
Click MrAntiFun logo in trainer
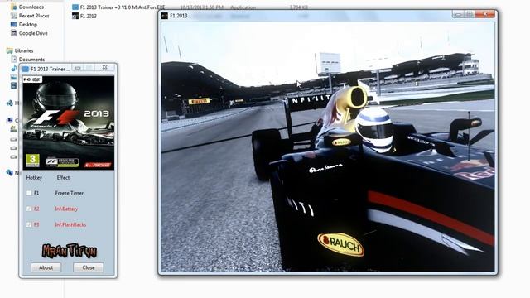coord(70,251)
